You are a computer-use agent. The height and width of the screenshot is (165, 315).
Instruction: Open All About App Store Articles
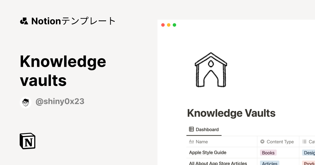[x=218, y=163]
